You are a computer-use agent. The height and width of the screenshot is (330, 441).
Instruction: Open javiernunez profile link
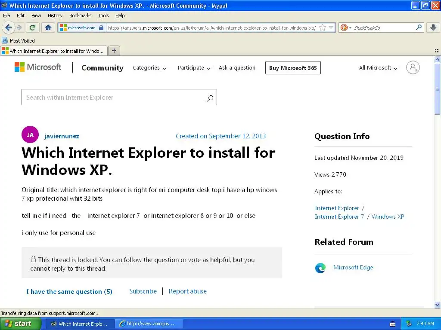click(62, 136)
